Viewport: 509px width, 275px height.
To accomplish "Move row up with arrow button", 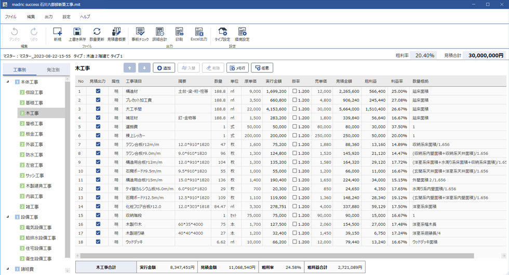I will tap(129, 68).
